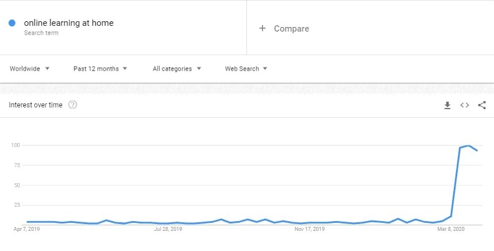The width and height of the screenshot is (494, 251).
Task: Select the Apr 7, 2019 axis label
Action: pos(27,229)
